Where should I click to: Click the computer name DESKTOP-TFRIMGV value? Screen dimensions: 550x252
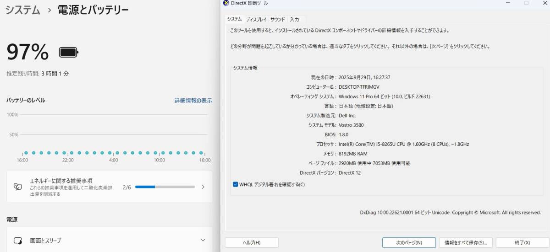[x=359, y=87]
